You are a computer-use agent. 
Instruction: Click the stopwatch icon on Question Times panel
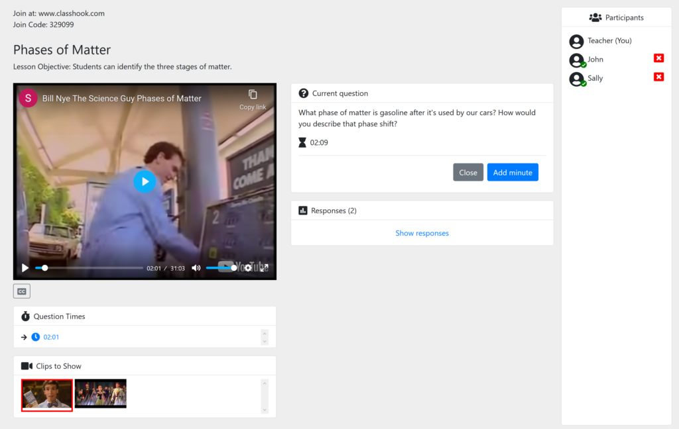click(x=27, y=316)
